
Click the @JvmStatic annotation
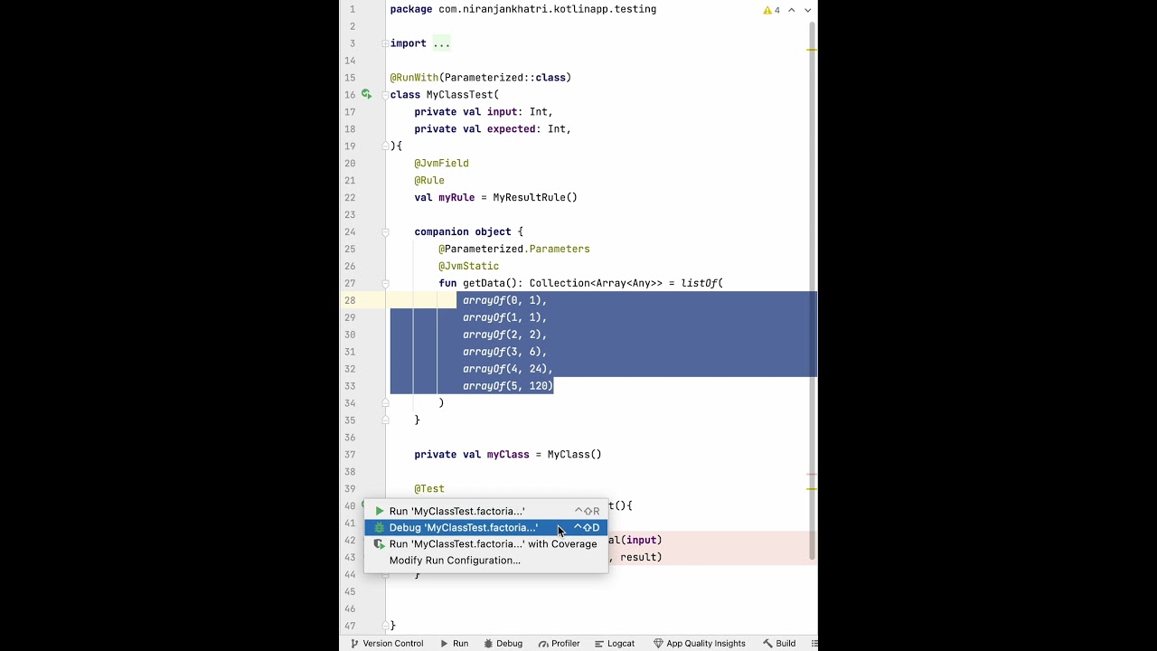pos(468,267)
